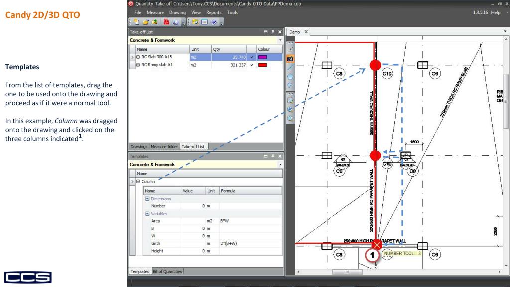Select the Templates bottom tab
Viewport: 510px width, 287px height.
coord(140,271)
